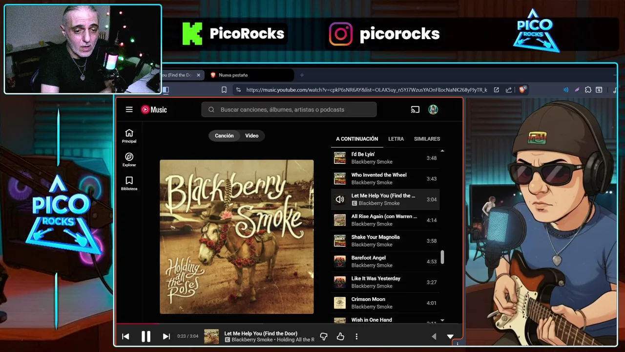Collapse the player page with down arrow
The height and width of the screenshot is (352, 625).
(x=450, y=336)
